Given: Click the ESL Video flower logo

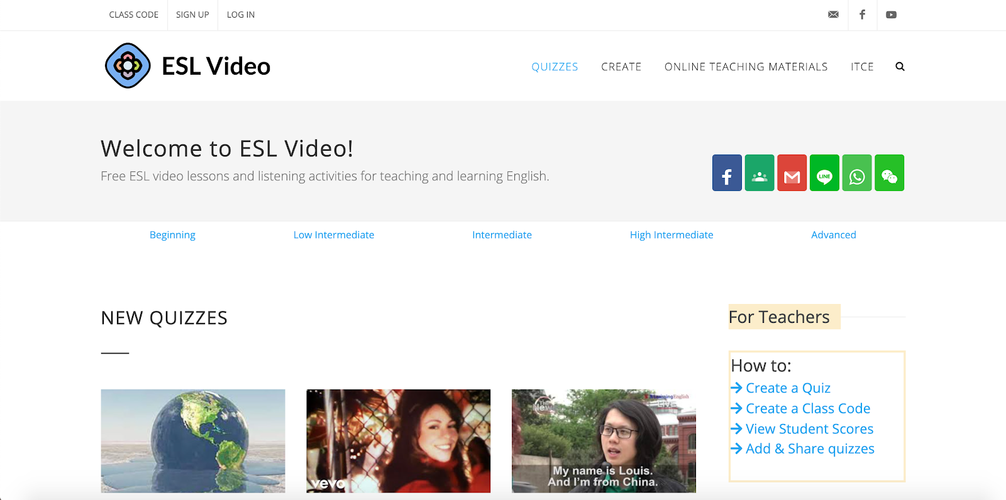Looking at the screenshot, I should tap(128, 65).
